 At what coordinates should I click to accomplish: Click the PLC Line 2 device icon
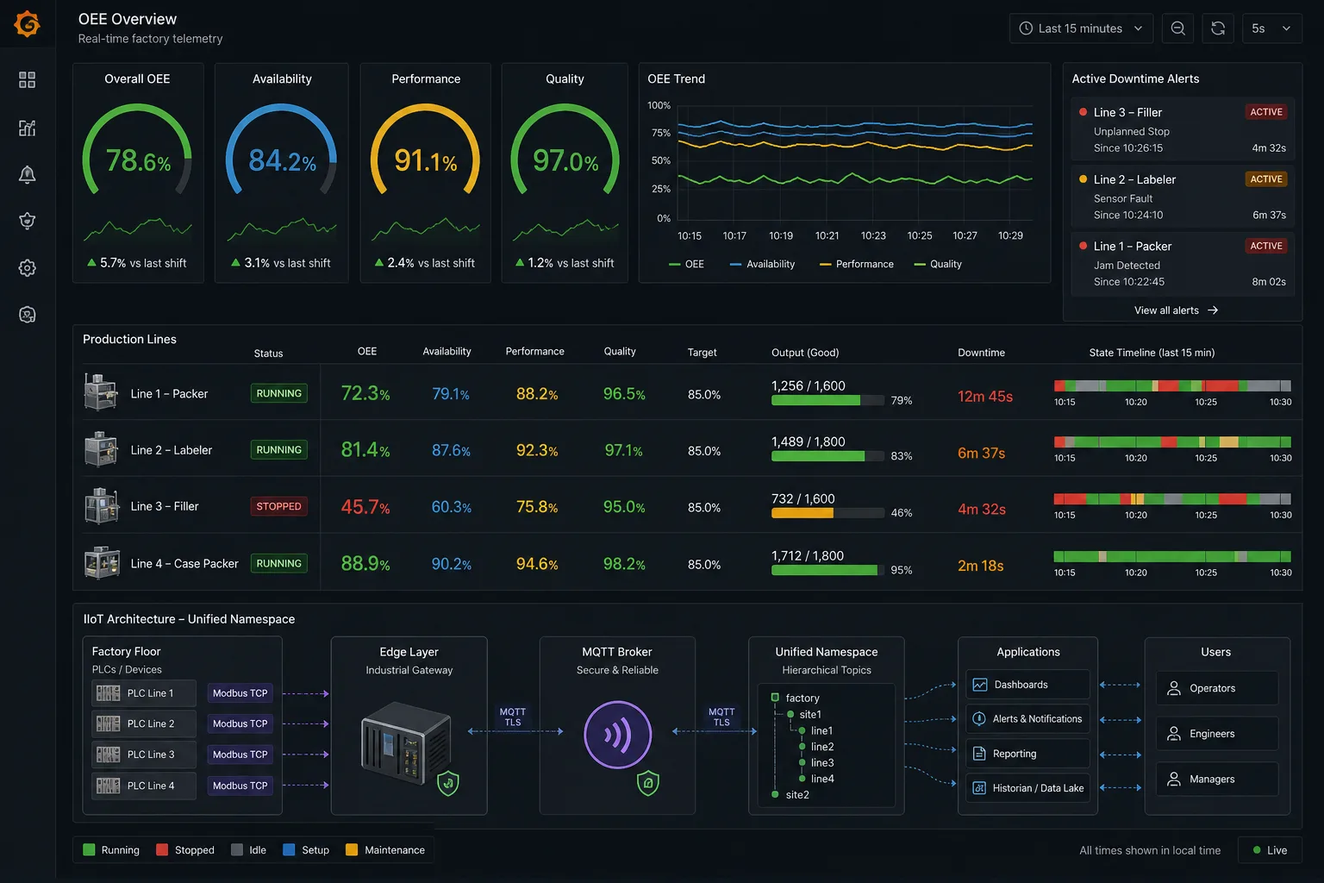[x=109, y=723]
